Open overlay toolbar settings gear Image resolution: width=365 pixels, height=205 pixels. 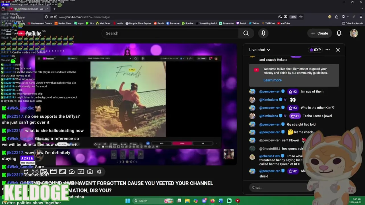click(99, 172)
